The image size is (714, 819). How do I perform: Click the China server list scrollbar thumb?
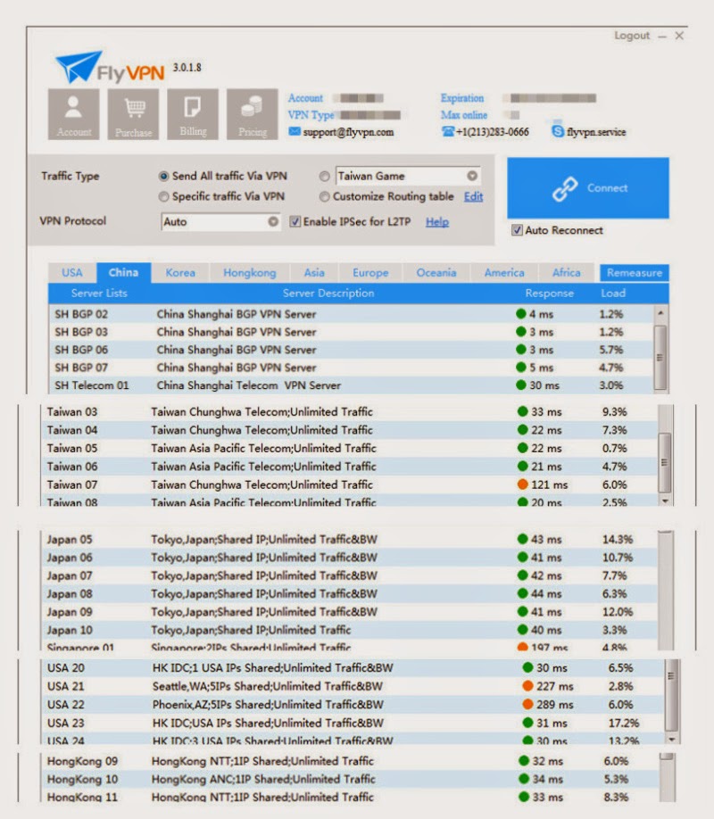coord(660,358)
